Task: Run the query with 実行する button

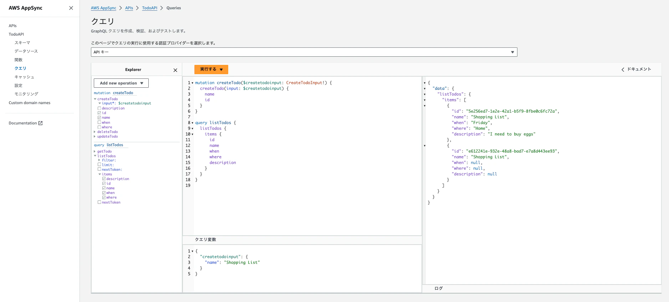Action: tap(211, 69)
